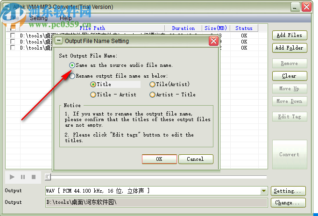Sort by Duration column header
The image size is (318, 216).
[x=184, y=28]
